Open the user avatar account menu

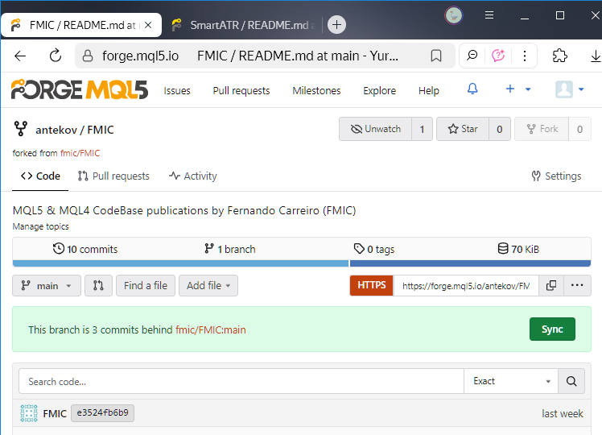click(x=569, y=89)
